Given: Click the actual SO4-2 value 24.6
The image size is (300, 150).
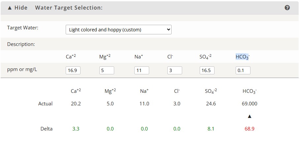Looking at the screenshot, I should [211, 104].
